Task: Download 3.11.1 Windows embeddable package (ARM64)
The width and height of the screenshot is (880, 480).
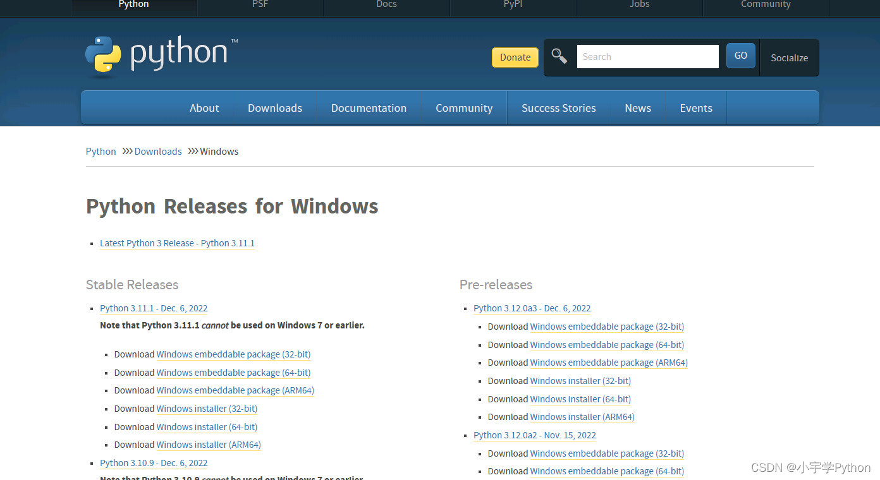Action: [235, 390]
